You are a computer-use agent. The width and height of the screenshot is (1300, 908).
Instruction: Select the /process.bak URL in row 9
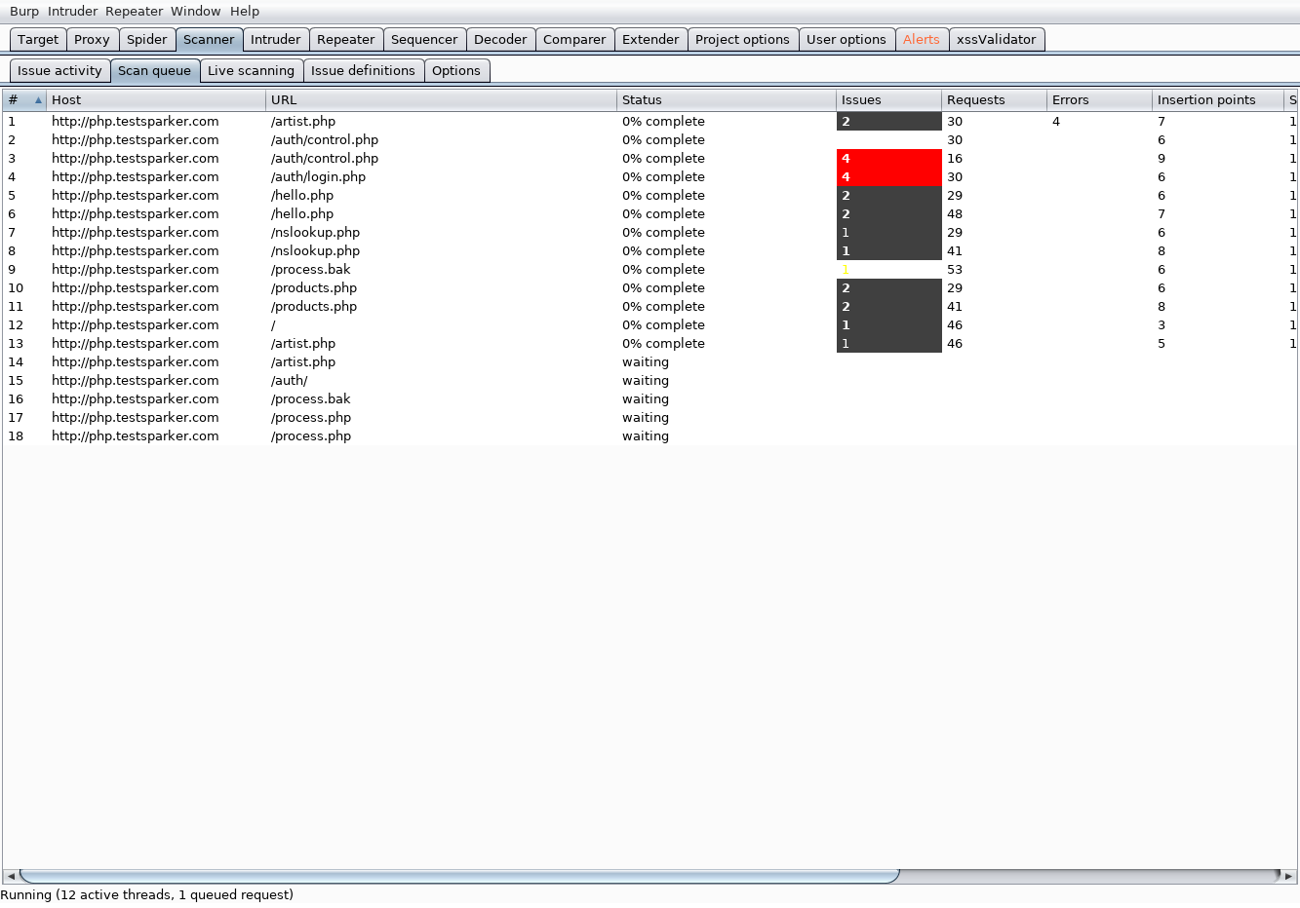[311, 270]
